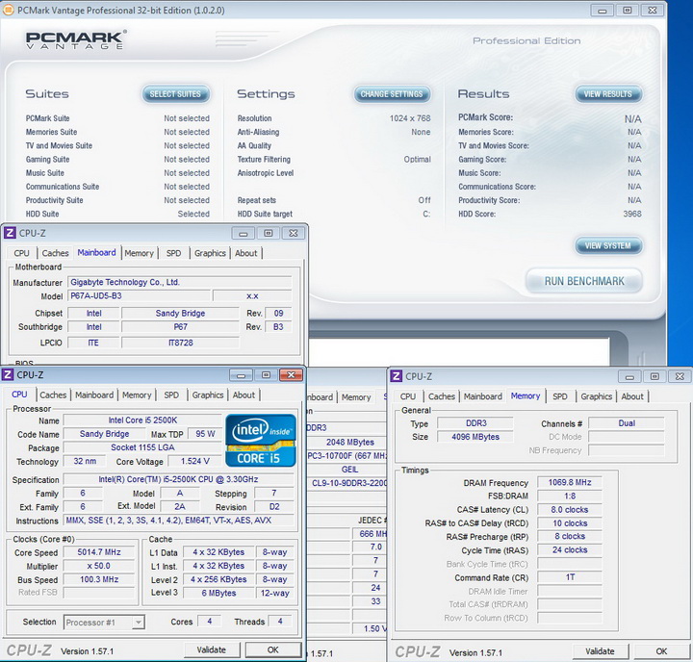Click the memory Size 4096 MBytes field

click(x=475, y=437)
